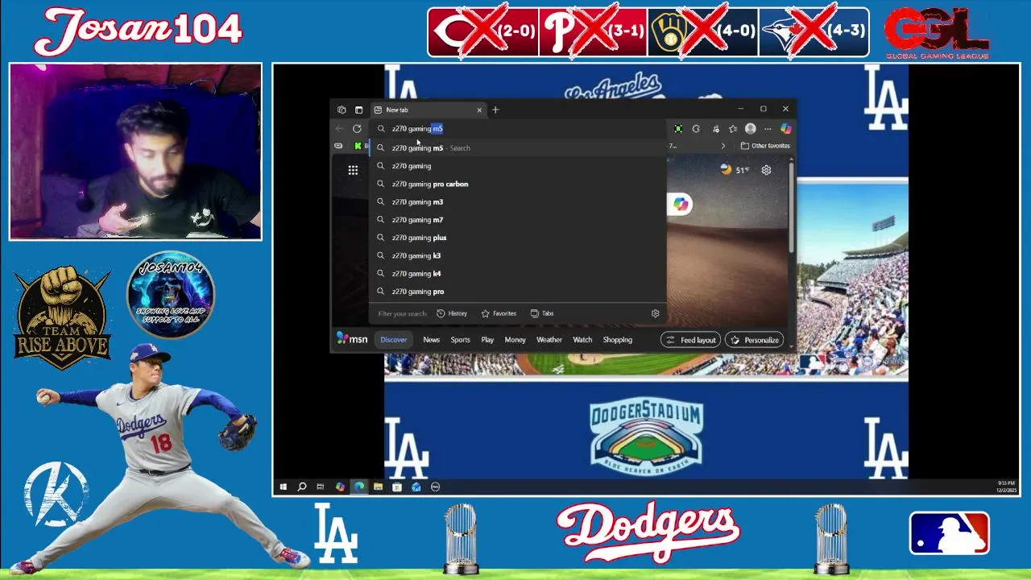Click the address bar input field
Image resolution: width=1031 pixels, height=580 pixels.
click(x=520, y=129)
